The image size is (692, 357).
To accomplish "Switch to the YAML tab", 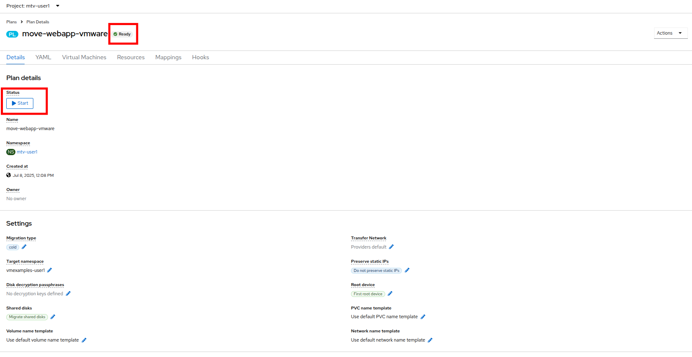I will click(43, 57).
